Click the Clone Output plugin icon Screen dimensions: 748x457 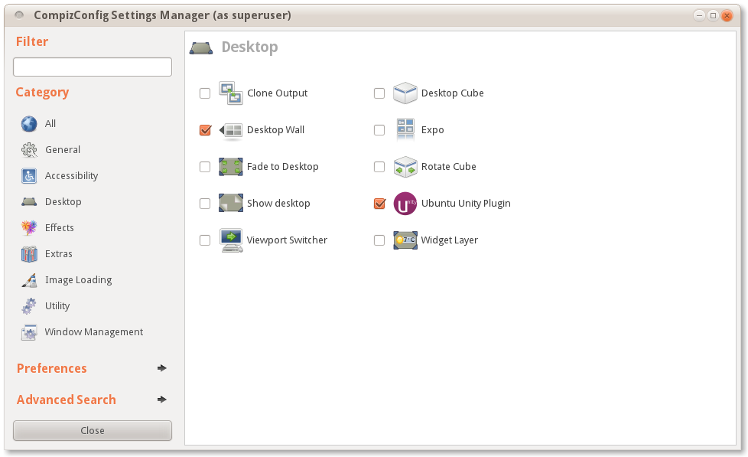coord(231,93)
